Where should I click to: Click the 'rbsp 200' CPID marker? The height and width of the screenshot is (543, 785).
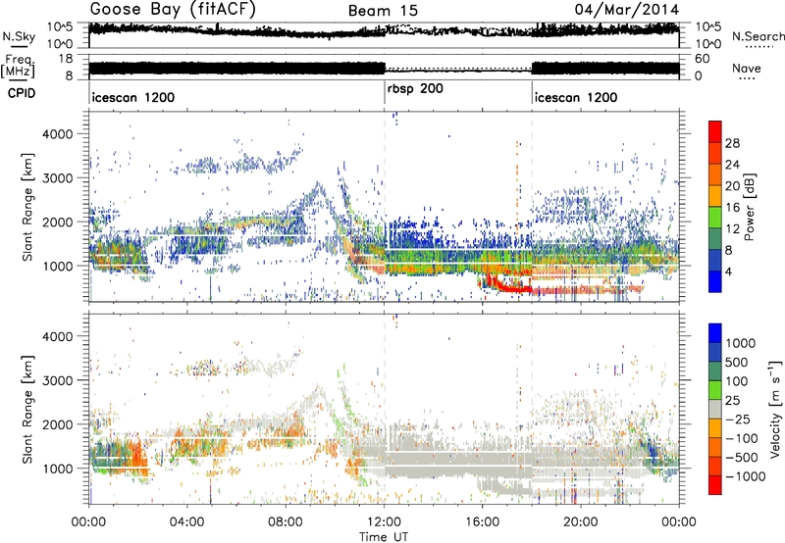click(x=415, y=89)
